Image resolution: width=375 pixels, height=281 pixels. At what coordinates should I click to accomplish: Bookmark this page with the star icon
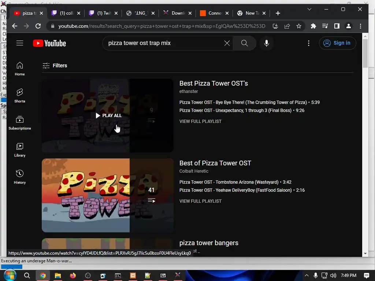299,26
